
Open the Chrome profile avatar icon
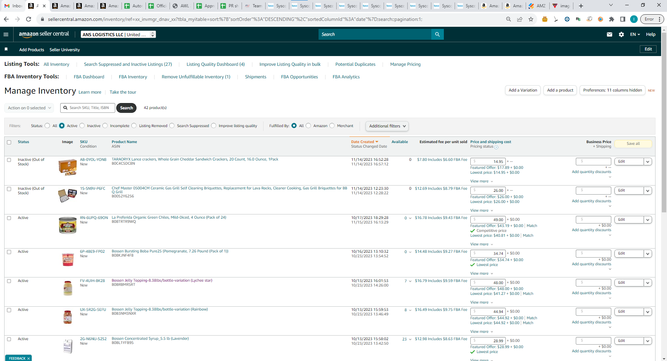coord(634,19)
